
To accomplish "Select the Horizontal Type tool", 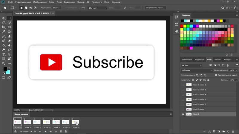I will pos(3,54).
